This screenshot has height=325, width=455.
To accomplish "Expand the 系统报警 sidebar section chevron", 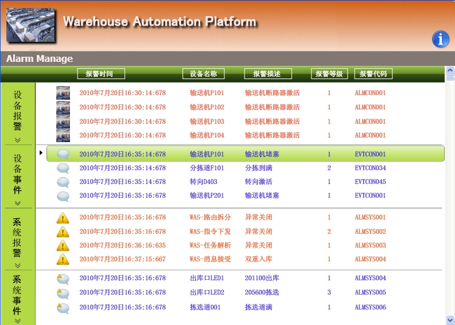I will pyautogui.click(x=17, y=265).
